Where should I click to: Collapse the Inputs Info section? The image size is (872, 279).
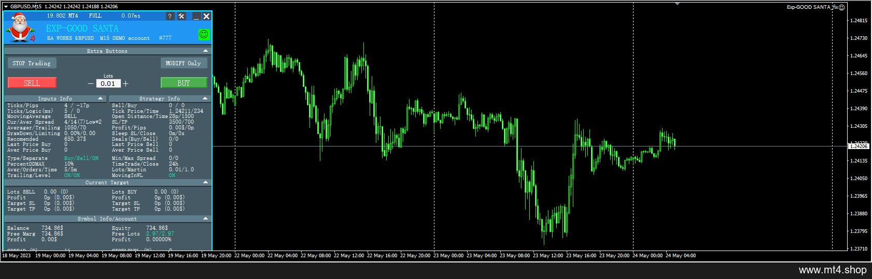point(101,98)
